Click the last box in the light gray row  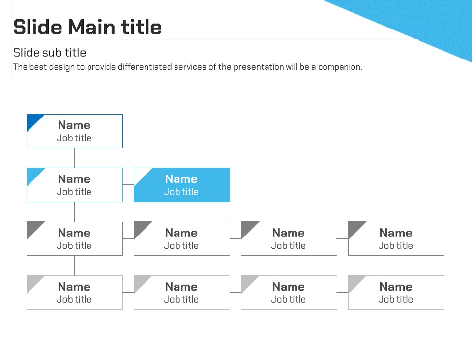[396, 293]
